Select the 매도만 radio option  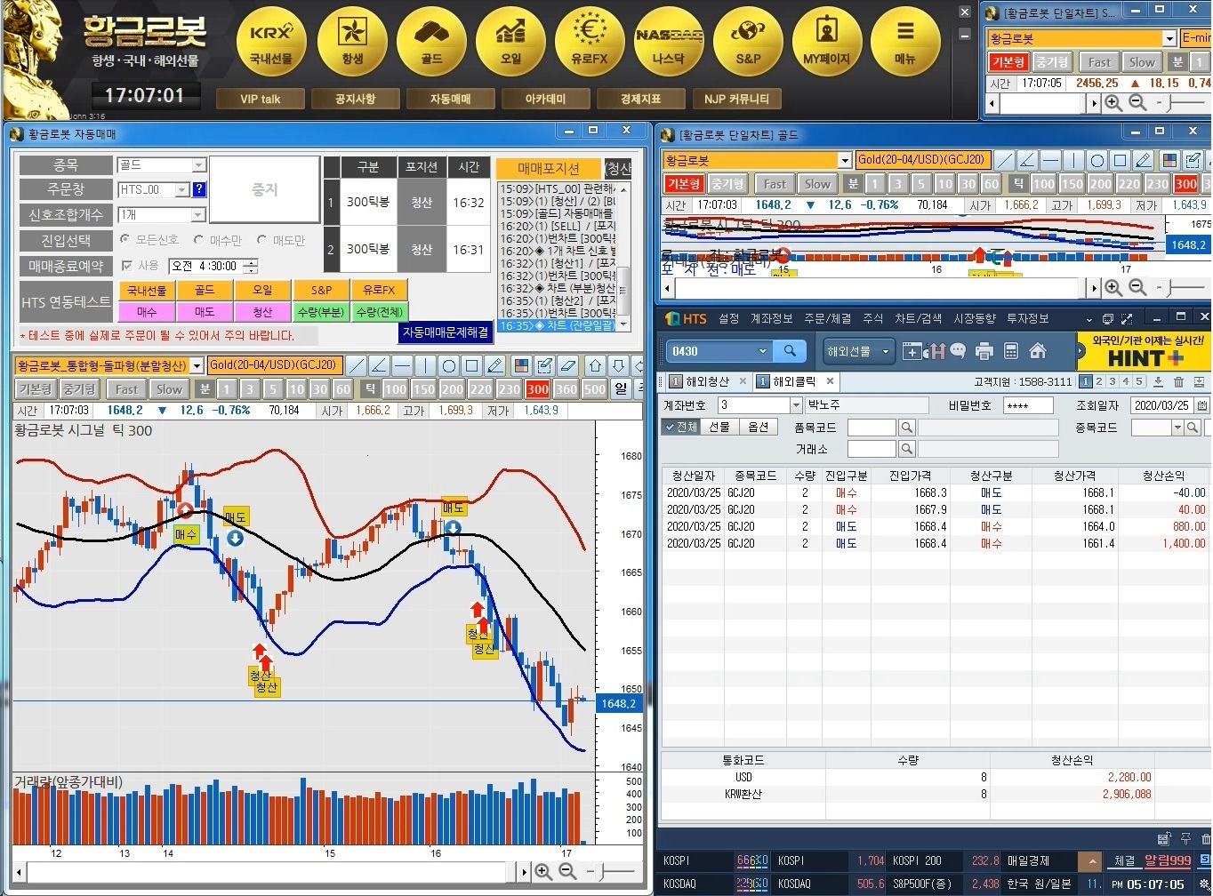point(261,240)
